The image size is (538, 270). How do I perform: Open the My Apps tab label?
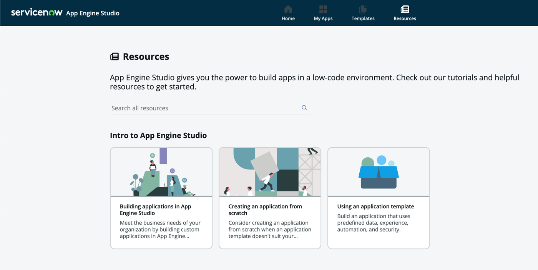[323, 18]
